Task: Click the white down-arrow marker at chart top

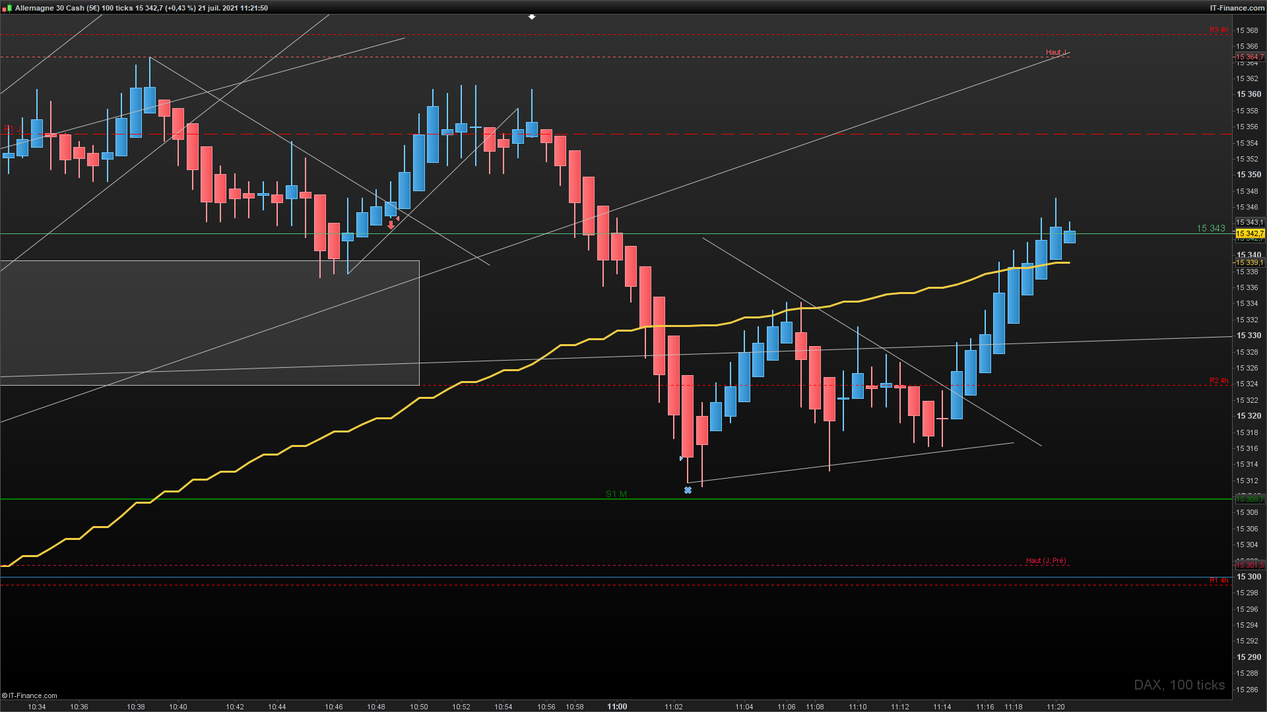Action: pyautogui.click(x=532, y=17)
